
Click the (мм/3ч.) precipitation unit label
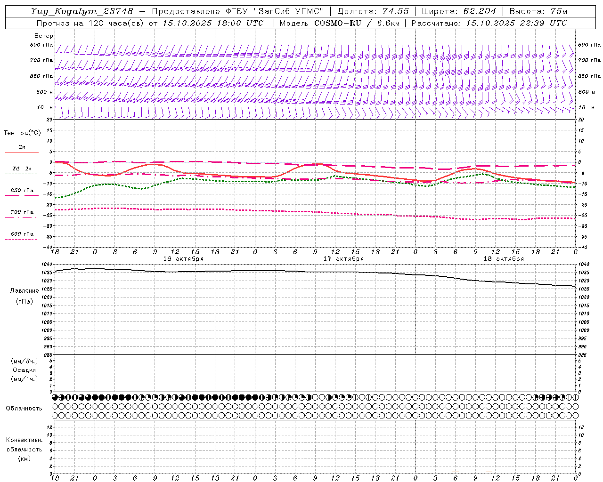(x=24, y=361)
